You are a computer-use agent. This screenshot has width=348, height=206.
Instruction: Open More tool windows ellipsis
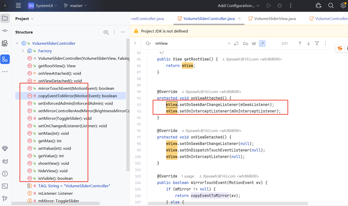click(x=5, y=72)
